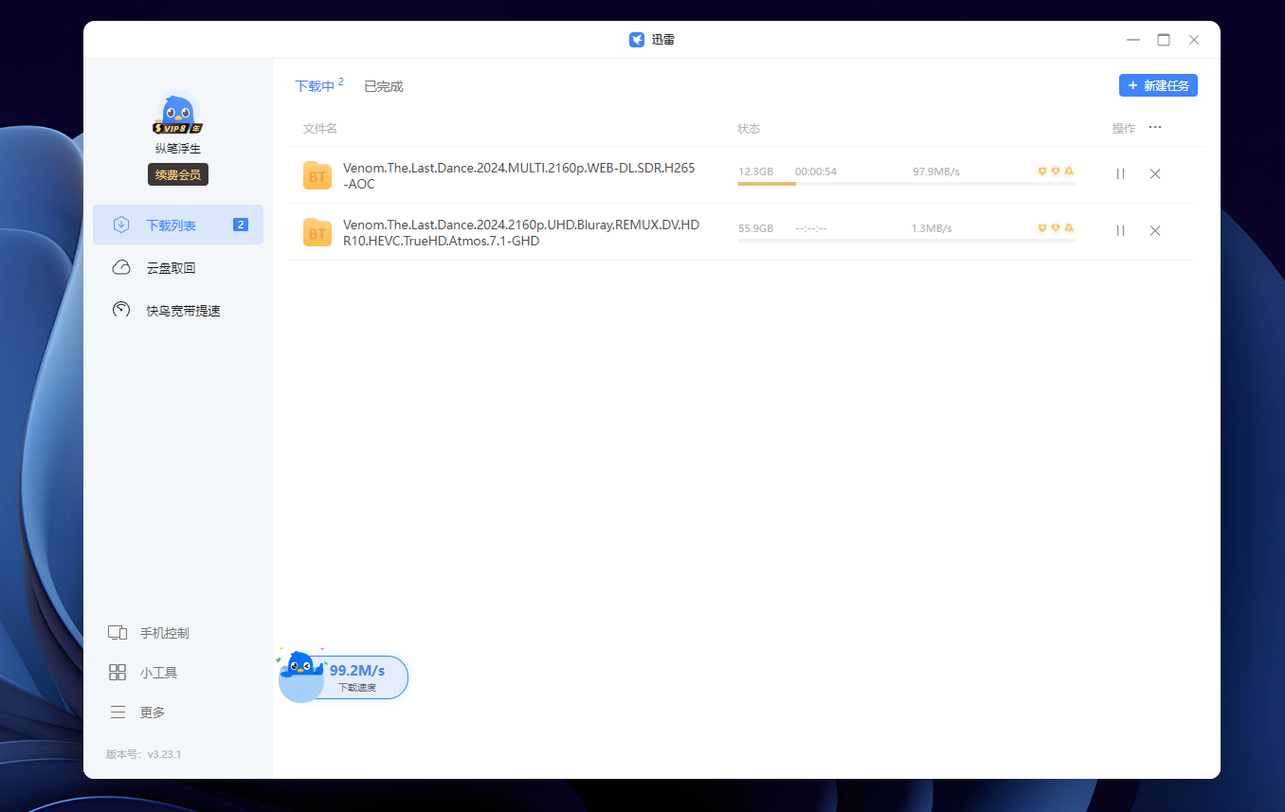Image resolution: width=1285 pixels, height=812 pixels.
Task: Click the speedometer icon beside 快鸟宽带提速
Action: 121,310
